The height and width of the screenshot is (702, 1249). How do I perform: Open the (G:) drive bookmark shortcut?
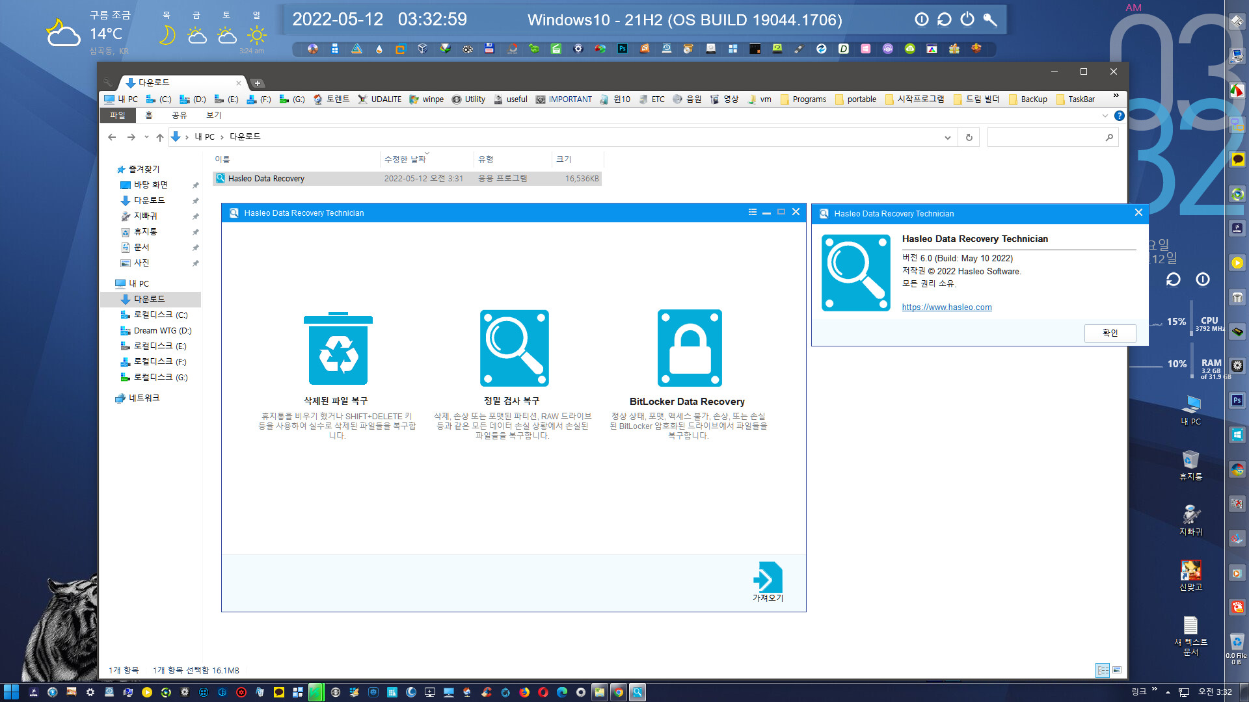(292, 99)
